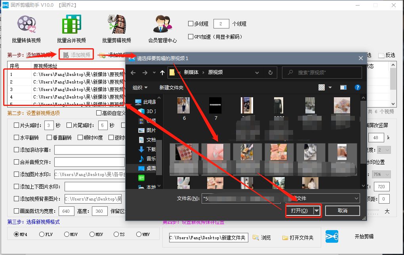
Task: Open the file dialog help icon
Action: click(357, 87)
